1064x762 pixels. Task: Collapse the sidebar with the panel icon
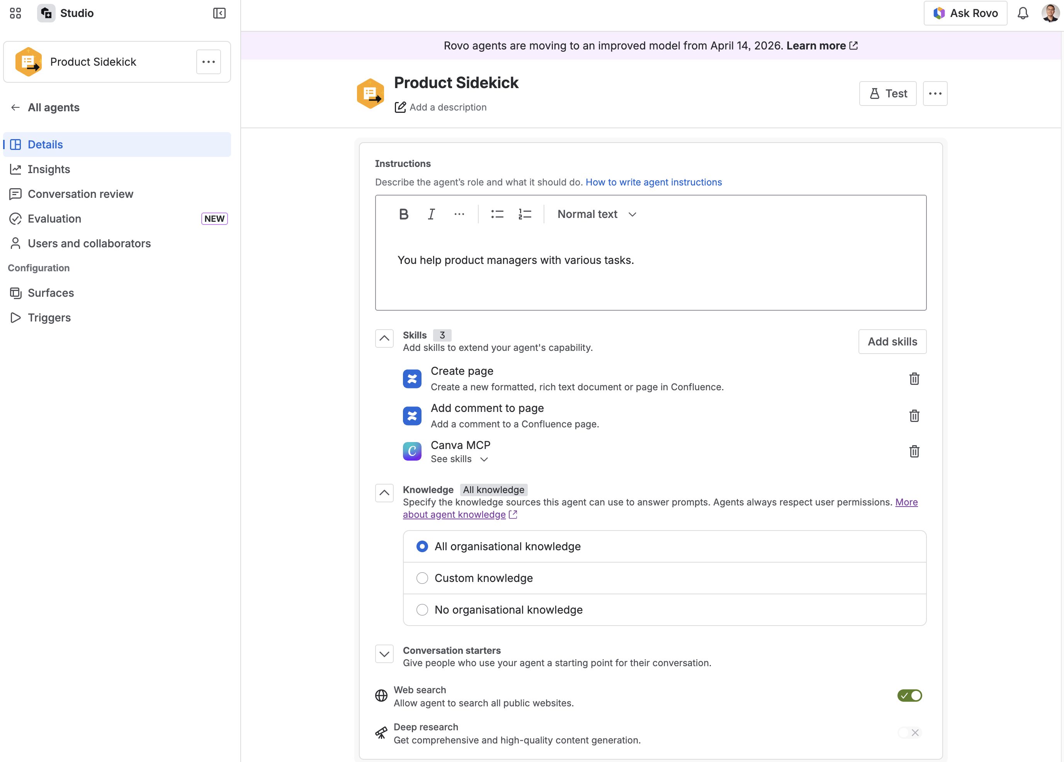click(219, 13)
